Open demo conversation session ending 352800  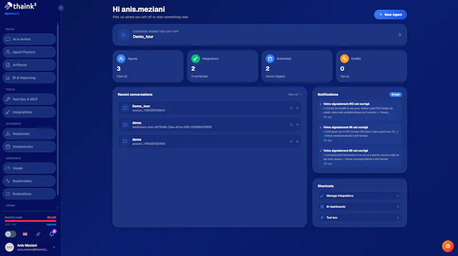[x=210, y=141]
